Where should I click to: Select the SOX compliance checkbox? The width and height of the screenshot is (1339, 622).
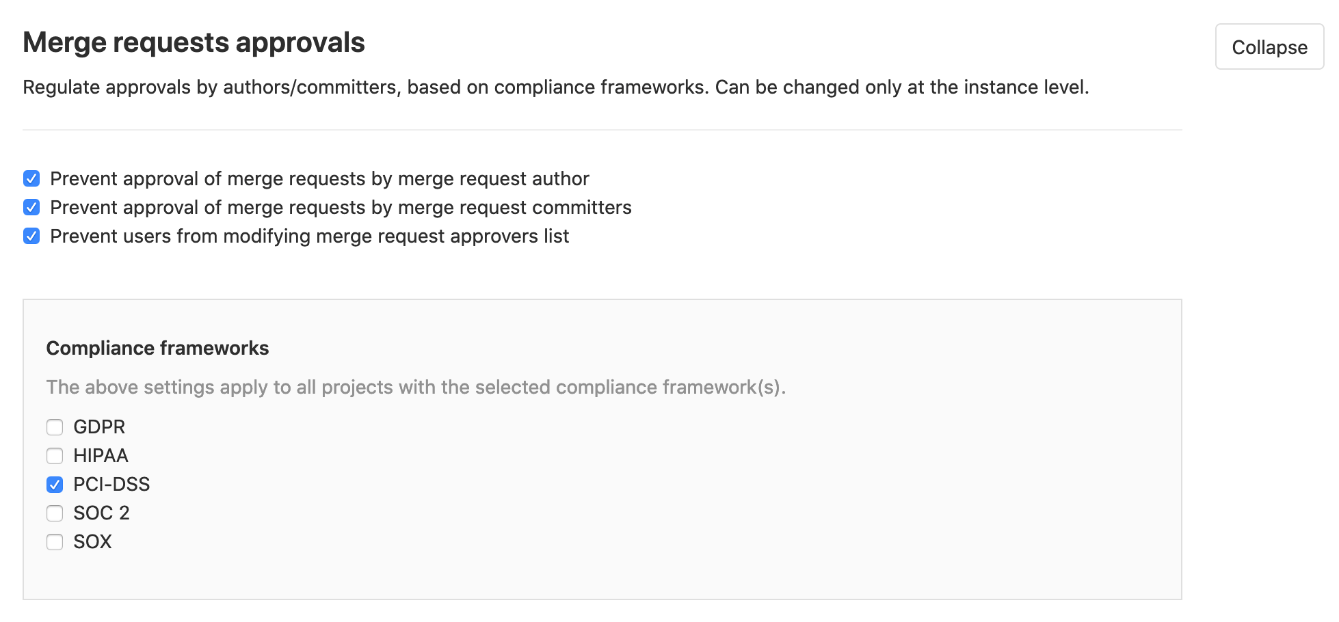click(x=55, y=542)
